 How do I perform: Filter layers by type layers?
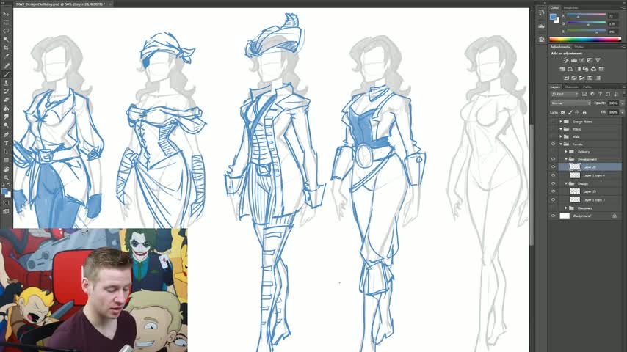pyautogui.click(x=601, y=95)
